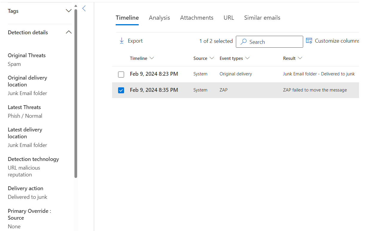Viewport: 374px width, 231px height.
Task: Collapse the left details pane with the chevron icon
Action: [x=84, y=9]
